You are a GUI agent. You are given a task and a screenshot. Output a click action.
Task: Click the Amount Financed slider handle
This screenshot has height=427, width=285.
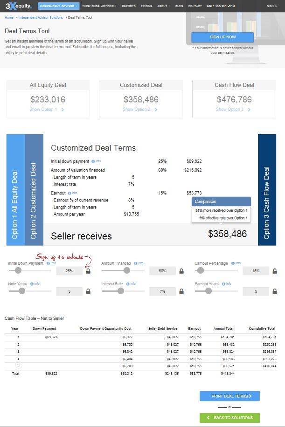click(126, 270)
